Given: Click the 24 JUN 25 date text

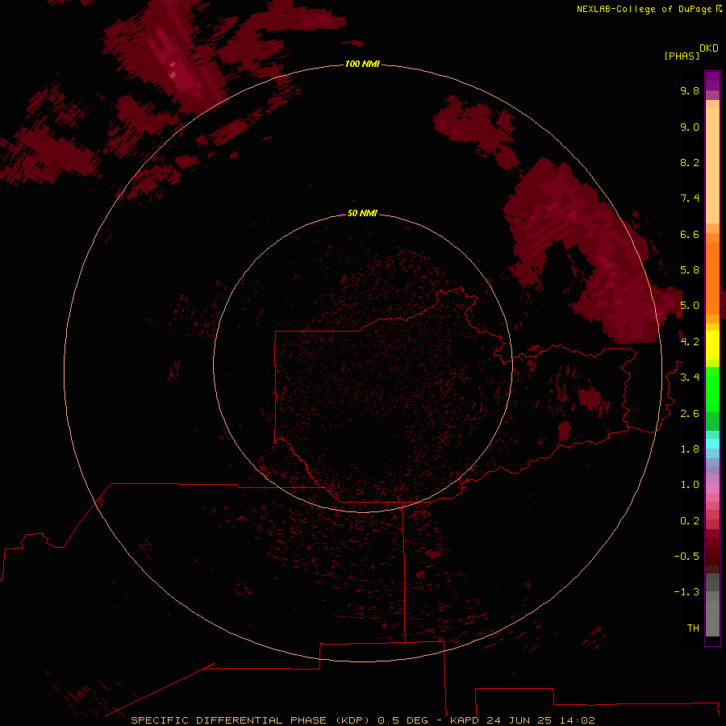Looking at the screenshot, I should [x=519, y=720].
